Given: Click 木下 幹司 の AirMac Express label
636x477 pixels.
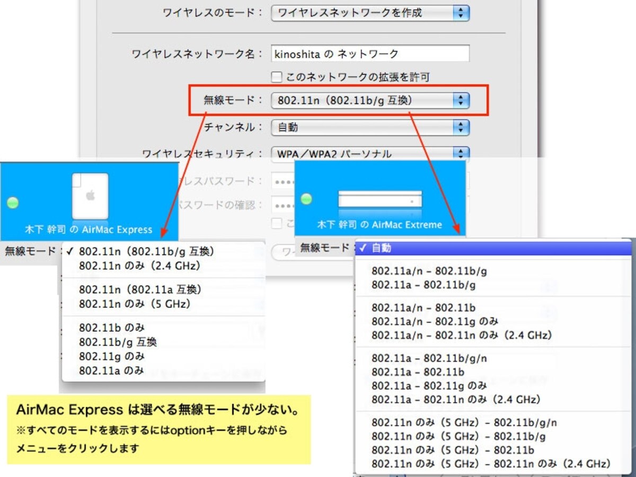Looking at the screenshot, I should click(x=89, y=229).
